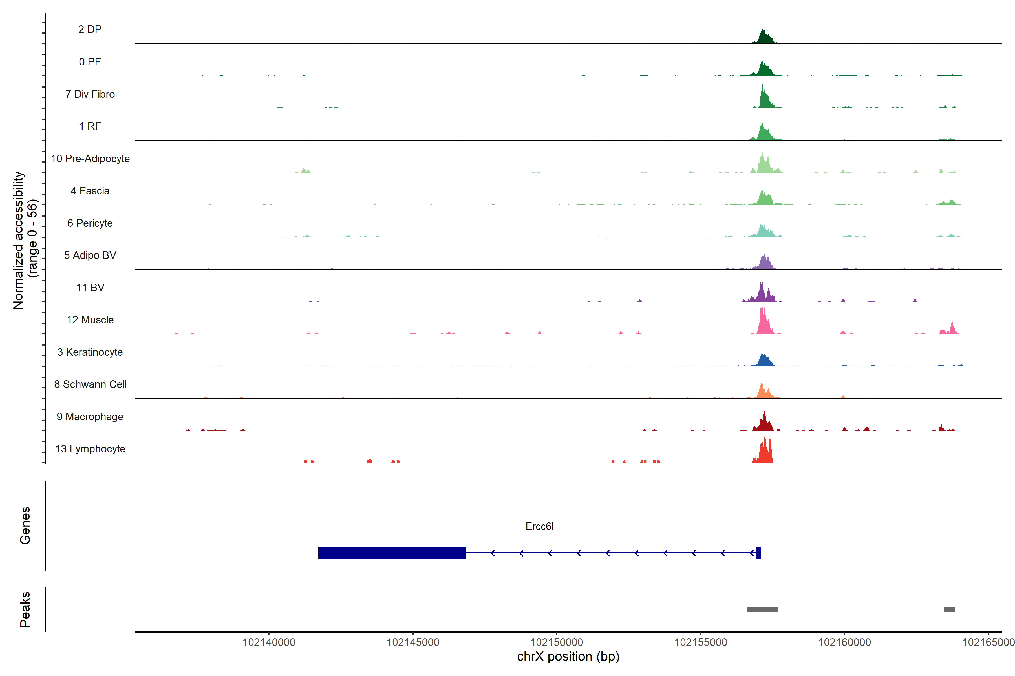Screen dimensions: 1015x676
Task: Click the Ercc6l gene name label
Action: click(x=539, y=526)
